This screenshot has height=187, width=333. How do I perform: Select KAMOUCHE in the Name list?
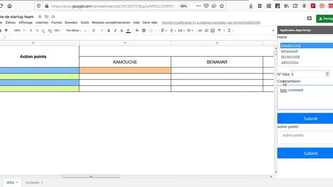[306, 46]
